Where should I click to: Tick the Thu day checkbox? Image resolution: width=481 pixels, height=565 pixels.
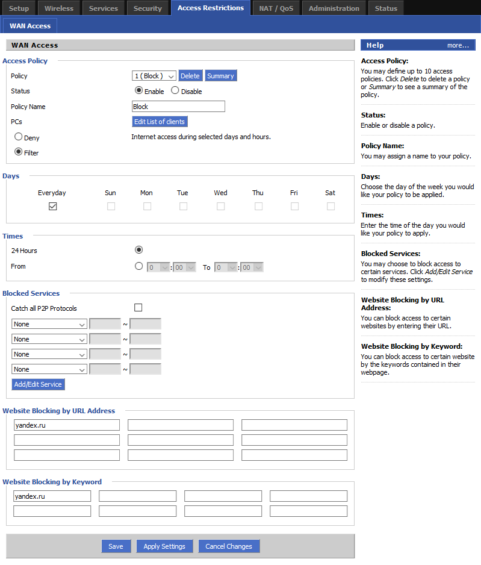[258, 206]
